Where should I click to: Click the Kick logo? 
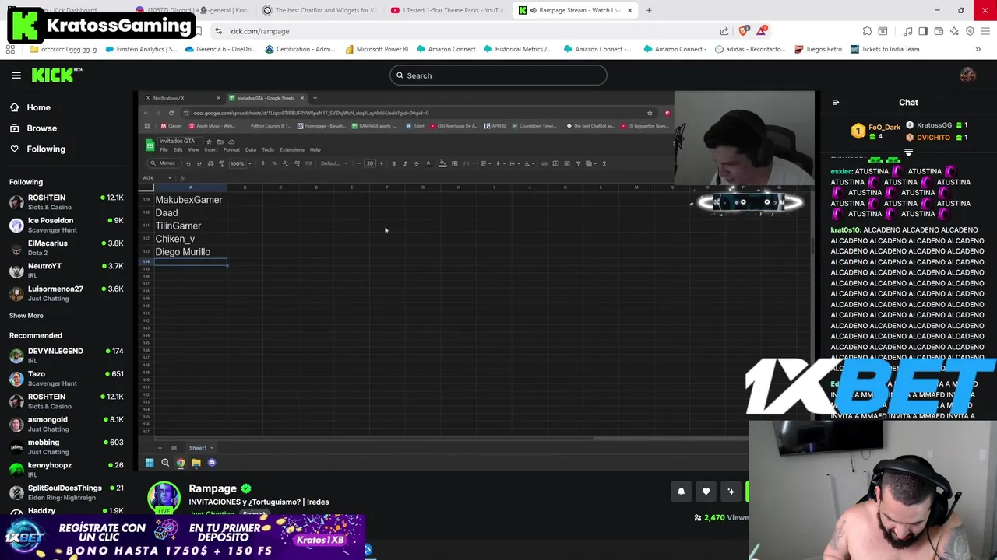pyautogui.click(x=57, y=75)
